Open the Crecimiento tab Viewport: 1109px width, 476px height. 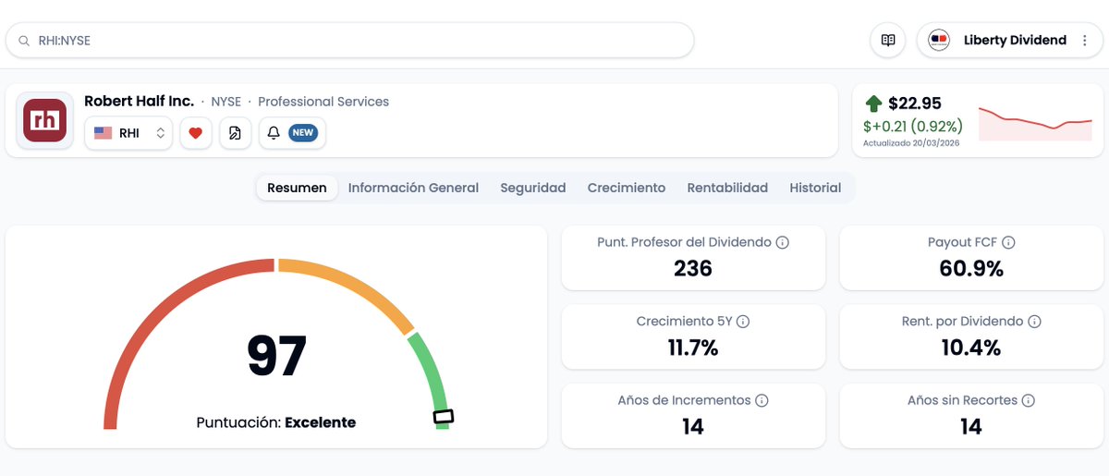pyautogui.click(x=627, y=188)
